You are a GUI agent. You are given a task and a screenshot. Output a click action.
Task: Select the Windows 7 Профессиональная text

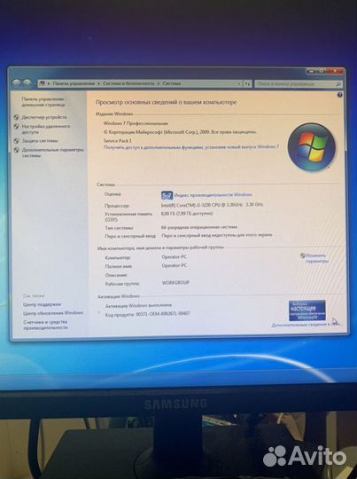[x=136, y=123]
